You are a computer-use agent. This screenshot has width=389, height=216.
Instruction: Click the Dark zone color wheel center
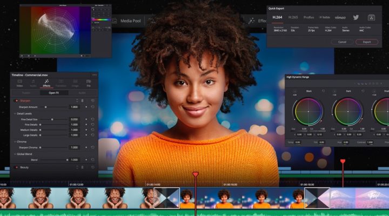click(x=348, y=112)
